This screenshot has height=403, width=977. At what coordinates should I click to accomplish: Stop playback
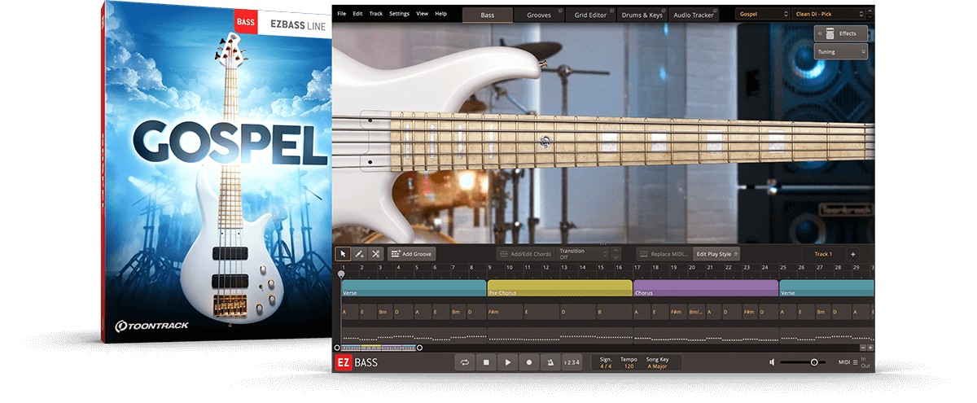[x=486, y=362]
